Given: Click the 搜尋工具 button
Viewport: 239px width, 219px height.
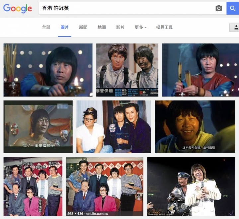Looking at the screenshot, I should 164,28.
